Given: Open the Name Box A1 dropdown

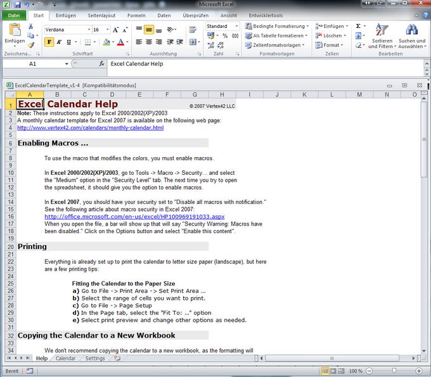Looking at the screenshot, I should point(67,64).
